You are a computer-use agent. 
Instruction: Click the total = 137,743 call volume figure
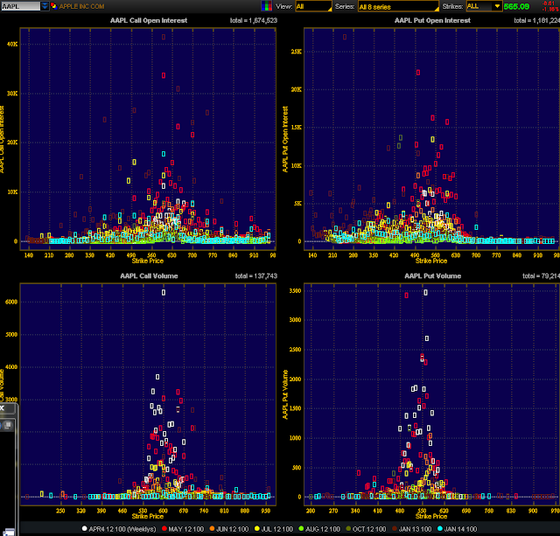click(x=256, y=275)
